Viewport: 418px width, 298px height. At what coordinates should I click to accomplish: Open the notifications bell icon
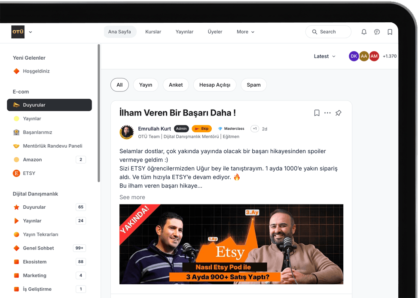tap(364, 32)
